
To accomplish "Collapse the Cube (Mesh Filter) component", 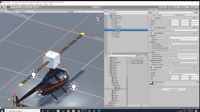I will (149, 28).
